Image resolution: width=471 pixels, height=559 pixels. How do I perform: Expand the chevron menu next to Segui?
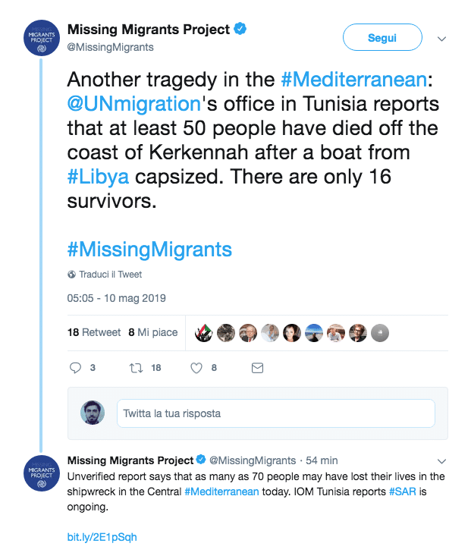tap(442, 39)
